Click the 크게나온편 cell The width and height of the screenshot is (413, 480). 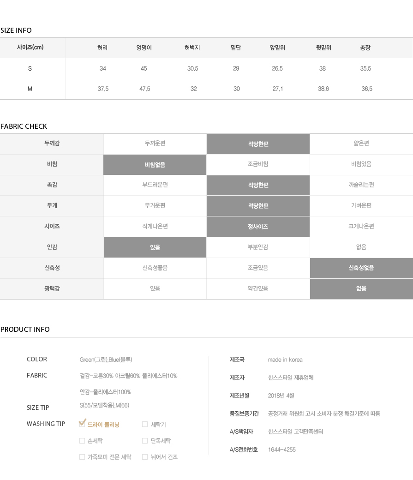pos(361,226)
